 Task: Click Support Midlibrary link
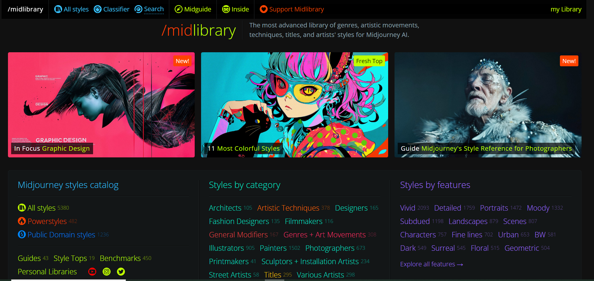coord(296,9)
